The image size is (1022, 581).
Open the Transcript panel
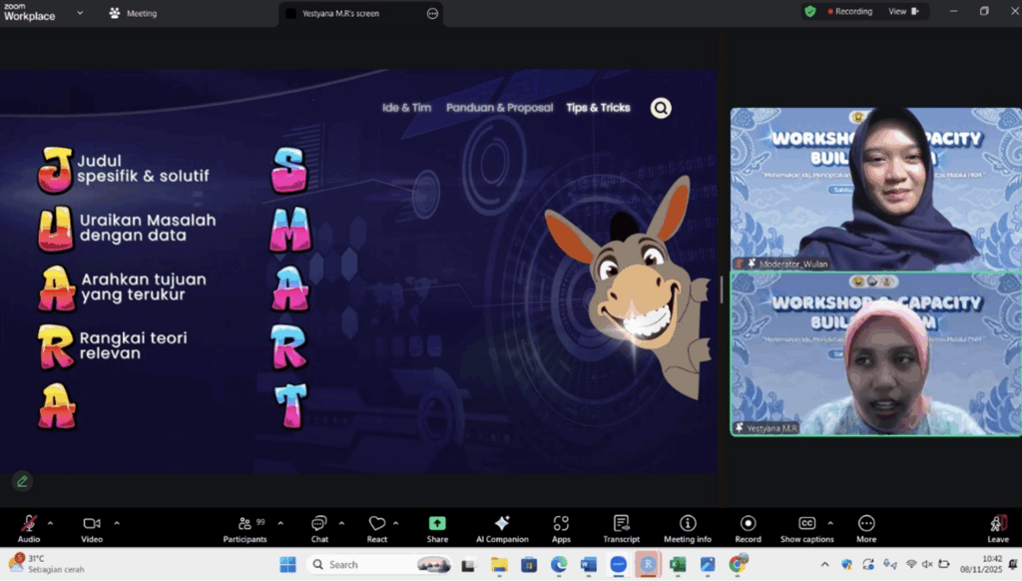point(621,528)
